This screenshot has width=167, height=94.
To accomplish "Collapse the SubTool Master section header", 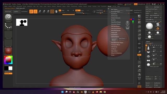I will click(115, 37).
